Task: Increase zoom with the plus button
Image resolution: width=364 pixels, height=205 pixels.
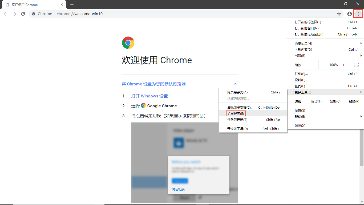Action: (343, 65)
